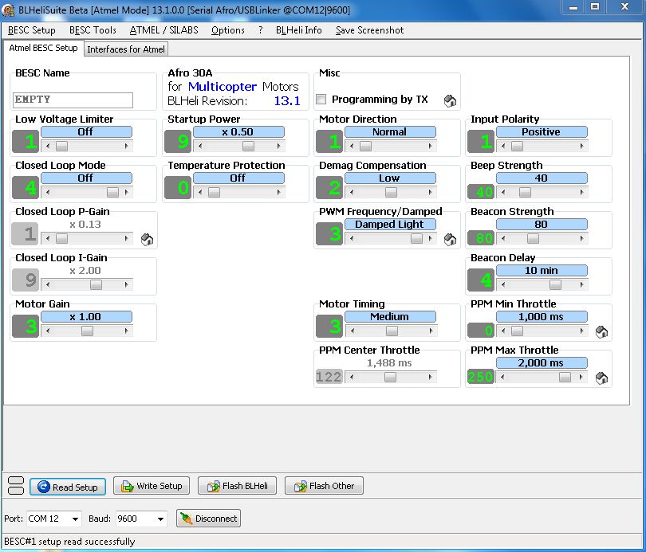
Task: Decrease Beacon Strength with left arrow
Action: click(x=503, y=238)
